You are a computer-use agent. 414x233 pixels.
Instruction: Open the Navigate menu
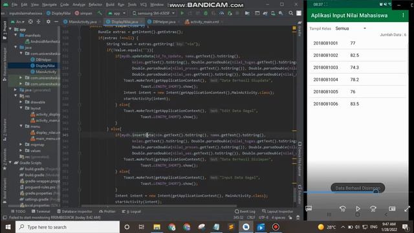point(49,5)
